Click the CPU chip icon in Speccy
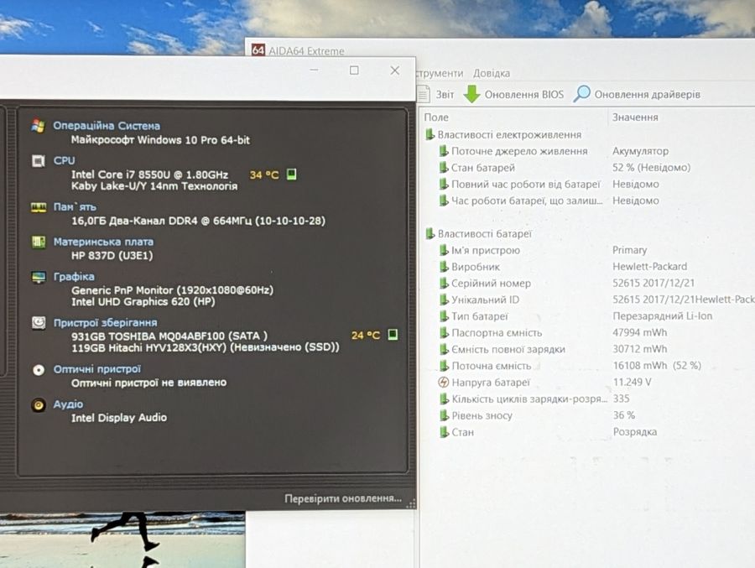Image resolution: width=755 pixels, height=568 pixels. point(38,160)
